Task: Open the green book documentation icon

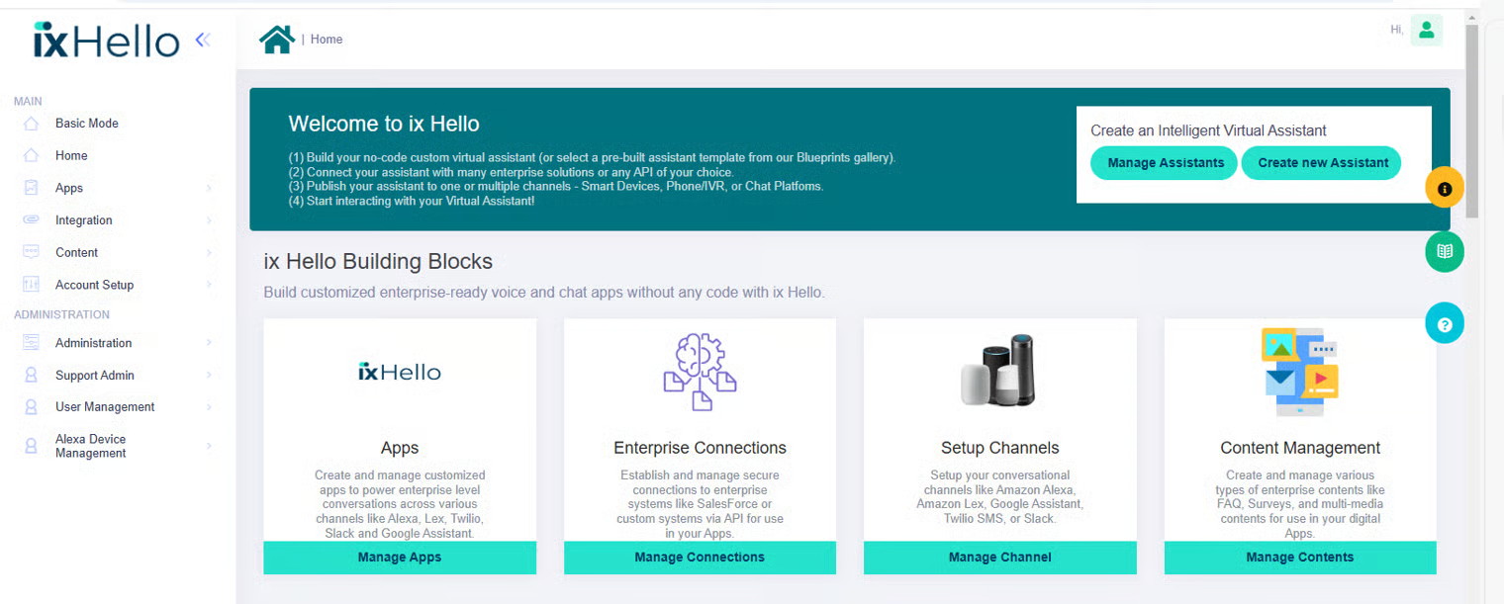Action: [x=1445, y=252]
